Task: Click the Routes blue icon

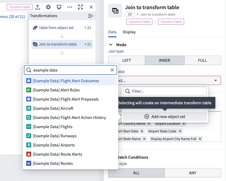Action: [29, 163]
